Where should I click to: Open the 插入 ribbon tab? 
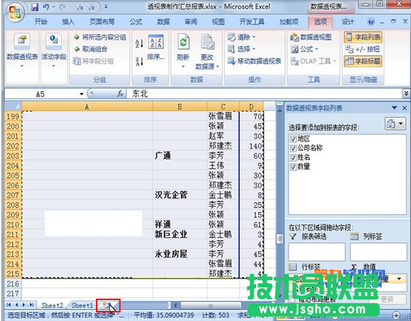(68, 22)
